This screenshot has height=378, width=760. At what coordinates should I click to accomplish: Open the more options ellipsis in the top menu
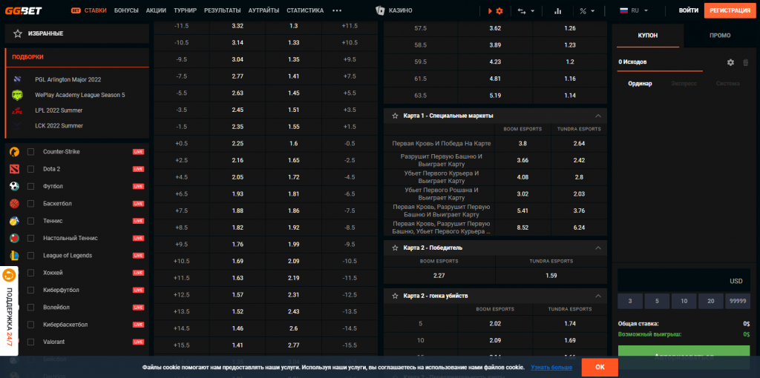coord(337,11)
